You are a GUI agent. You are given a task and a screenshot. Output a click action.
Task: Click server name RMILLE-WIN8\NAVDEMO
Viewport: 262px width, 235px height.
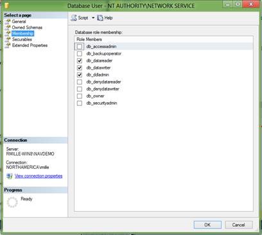[30, 154]
